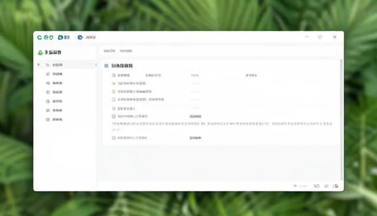The width and height of the screenshot is (377, 216).
Task: Click the blue calendar icon beside panel heading
Action: 106,66
